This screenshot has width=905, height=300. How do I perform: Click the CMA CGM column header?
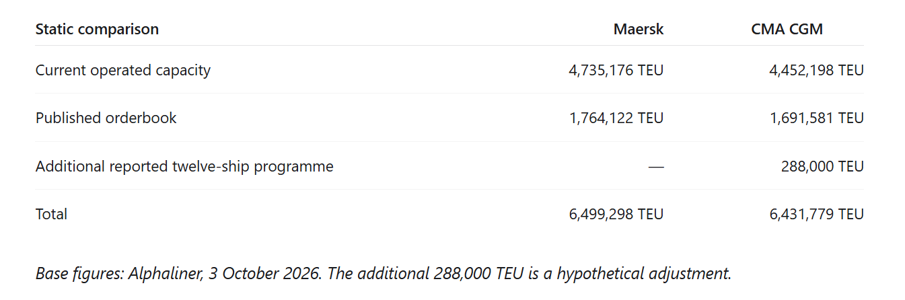(787, 30)
